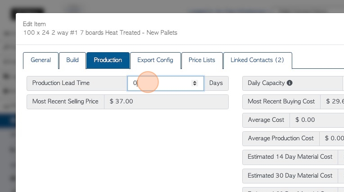This screenshot has width=344, height=192.
Task: Click the Production Lead Time label
Action: (61, 83)
